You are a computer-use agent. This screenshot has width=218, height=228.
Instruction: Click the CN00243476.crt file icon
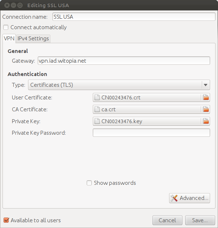97,97
